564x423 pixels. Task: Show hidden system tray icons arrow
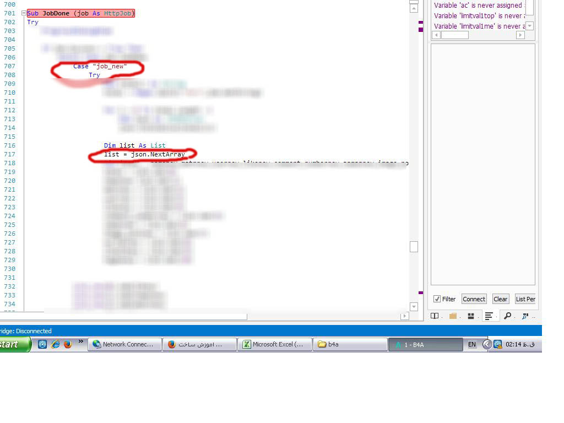486,344
